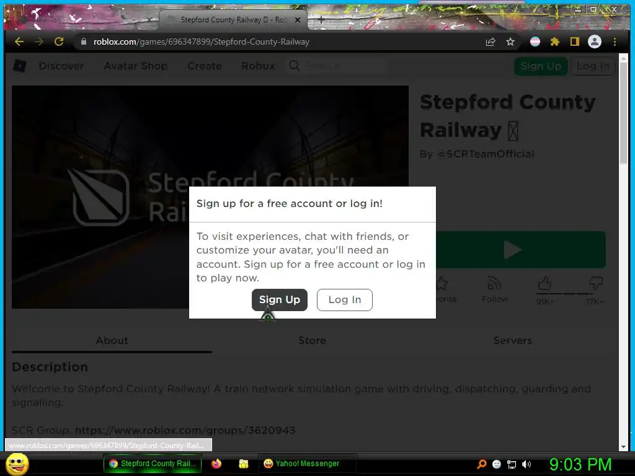Open the Chrome three-dot menu
This screenshot has width=635, height=476.
pyautogui.click(x=615, y=42)
